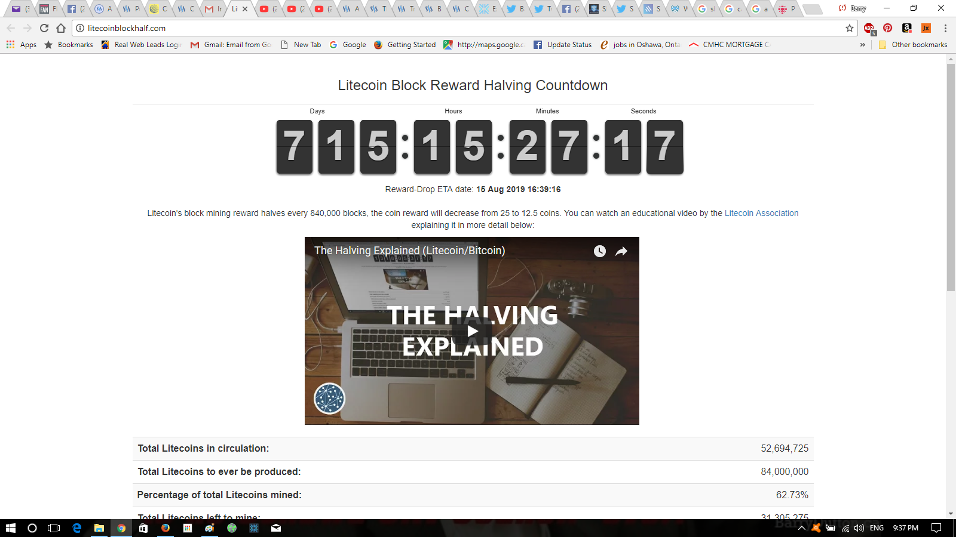Open the Apps grid shortcut

(x=22, y=45)
